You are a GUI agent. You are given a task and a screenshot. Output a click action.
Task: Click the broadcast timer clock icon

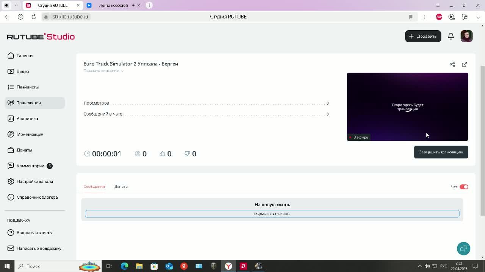pyautogui.click(x=87, y=153)
